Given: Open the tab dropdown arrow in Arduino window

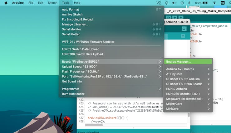Looking at the screenshot, I should coord(183,36).
